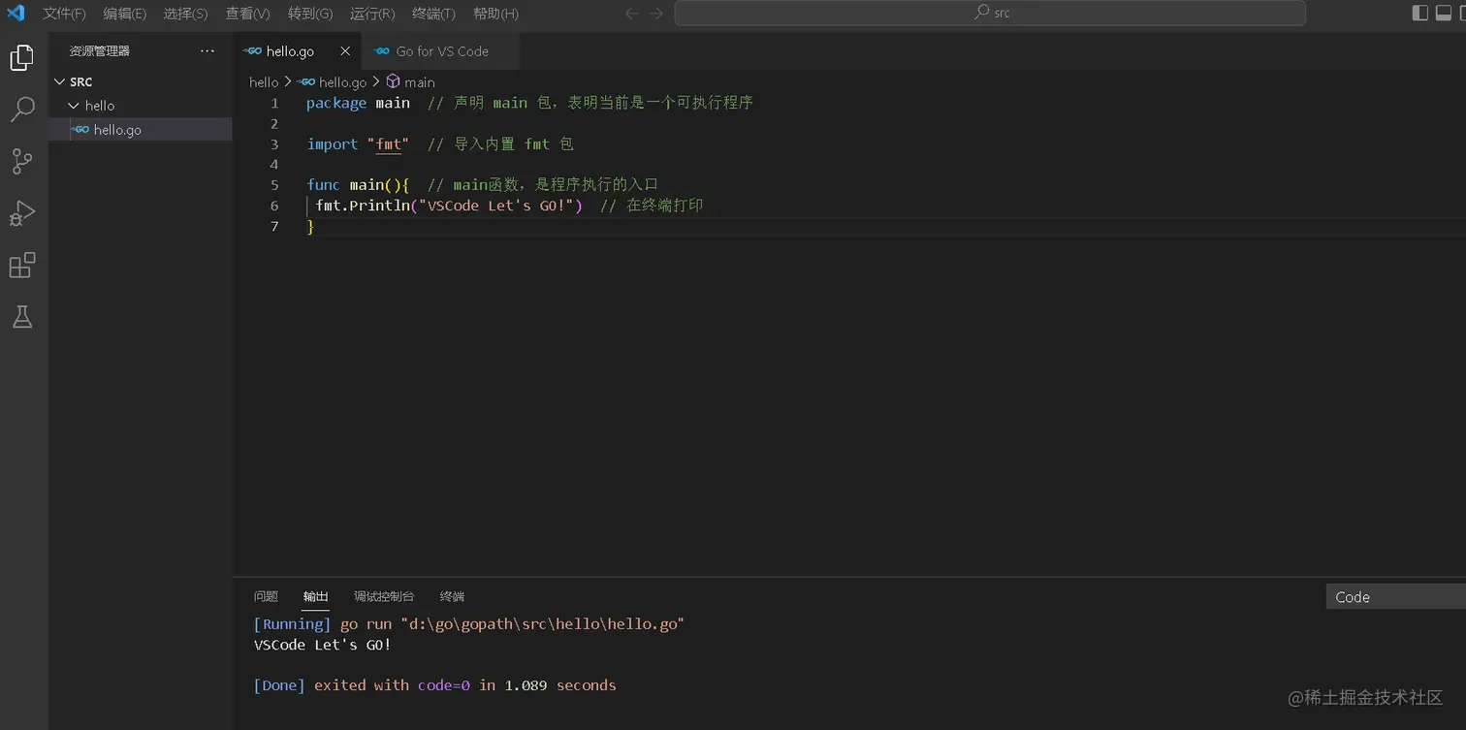
Task: Click line number 3 in the gutter
Action: click(x=274, y=143)
